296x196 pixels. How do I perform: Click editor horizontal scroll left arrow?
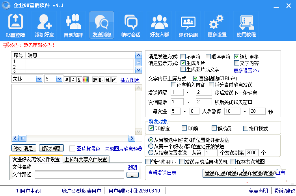(x=15, y=138)
